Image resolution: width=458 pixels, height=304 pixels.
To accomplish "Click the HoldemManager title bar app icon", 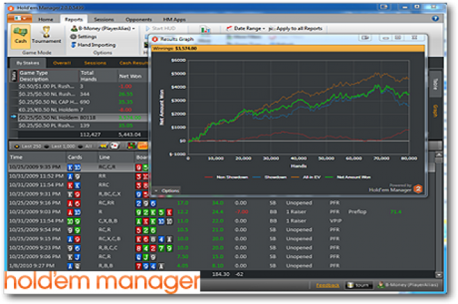I will coord(11,8).
